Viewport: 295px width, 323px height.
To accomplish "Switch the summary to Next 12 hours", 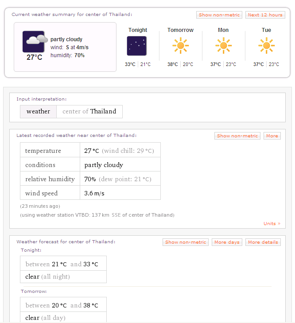I will coord(265,15).
